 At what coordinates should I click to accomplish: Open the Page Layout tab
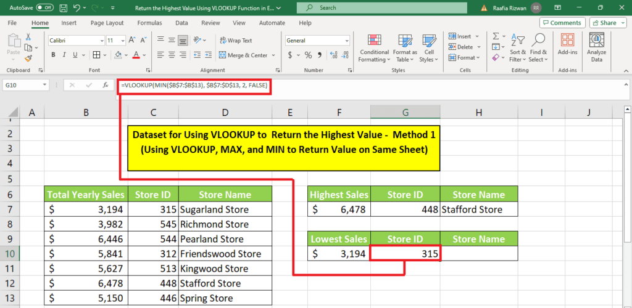(x=107, y=23)
